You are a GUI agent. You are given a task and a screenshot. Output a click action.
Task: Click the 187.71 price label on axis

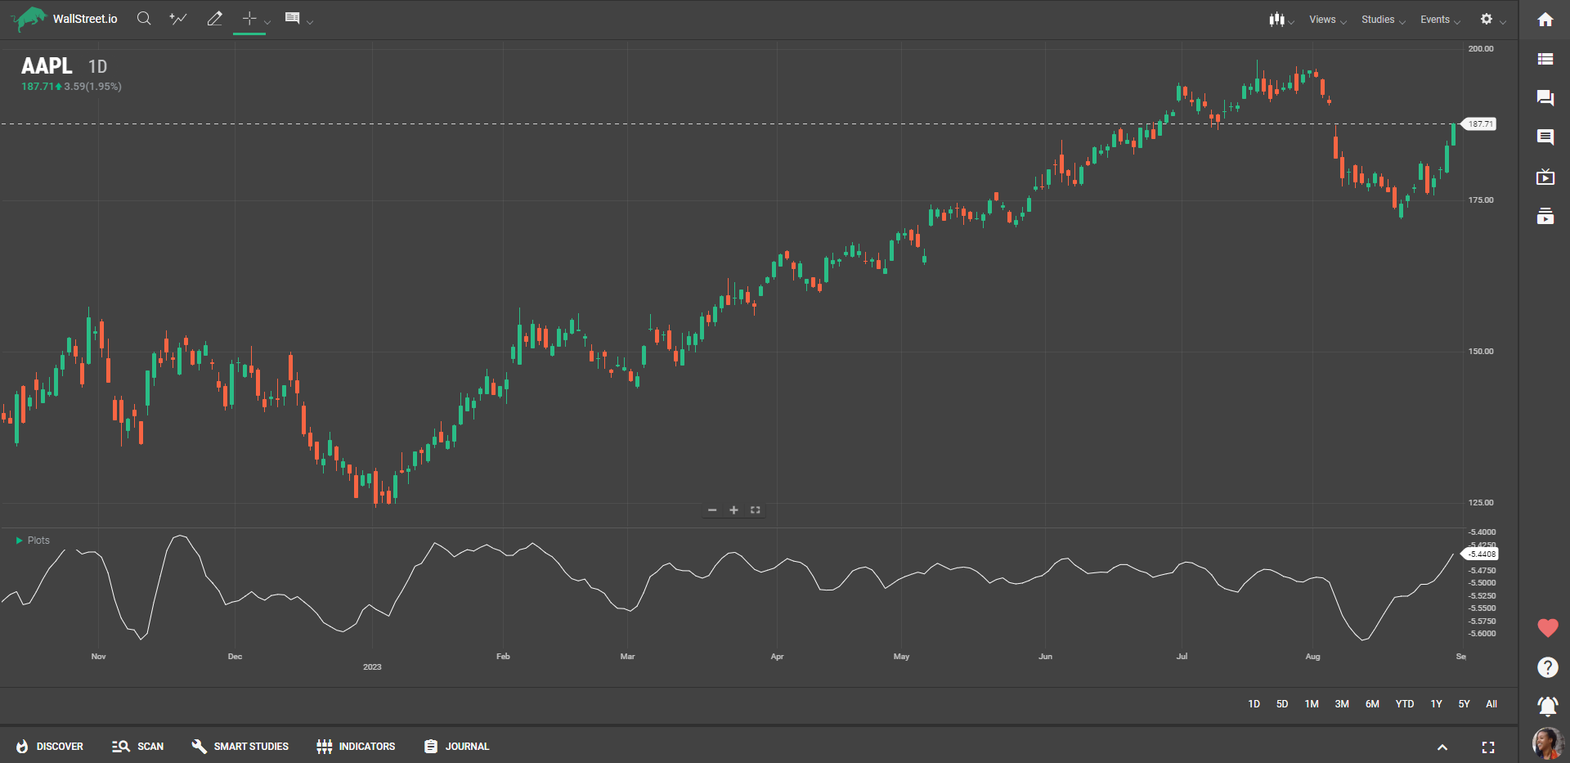[1480, 124]
